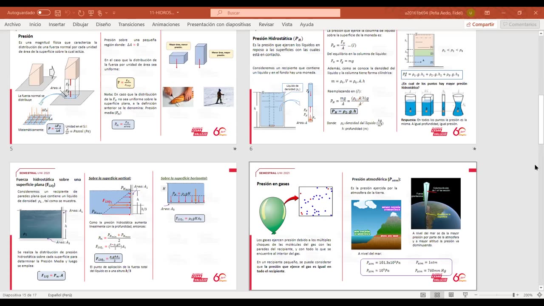Image resolution: width=544 pixels, height=306 pixels.
Task: Open Presentación con diapositivas tab
Action: coord(219,24)
